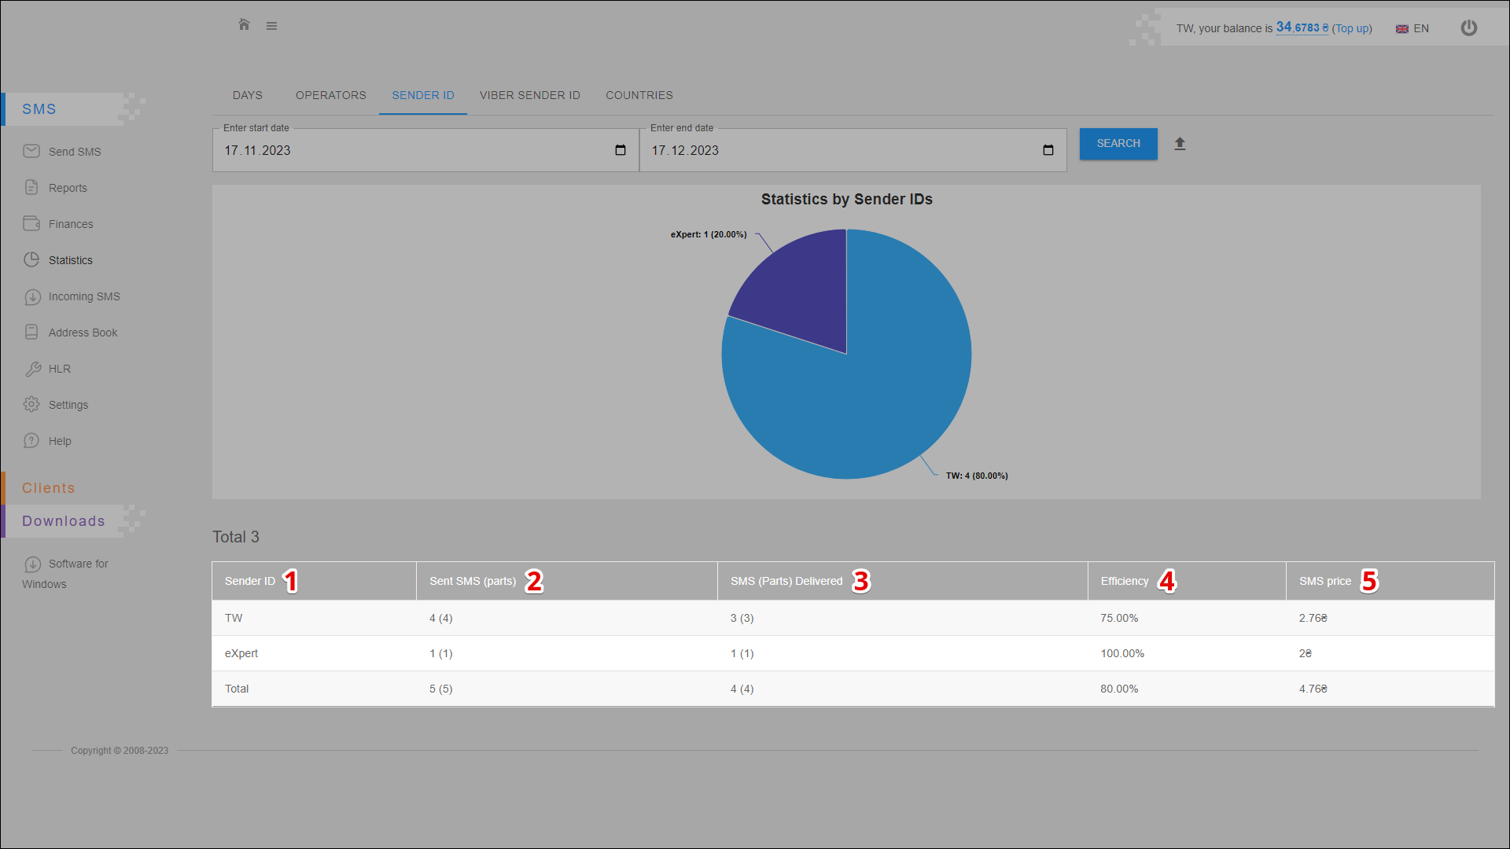Toggle the hamburger menu icon
The image size is (1510, 849).
[271, 26]
